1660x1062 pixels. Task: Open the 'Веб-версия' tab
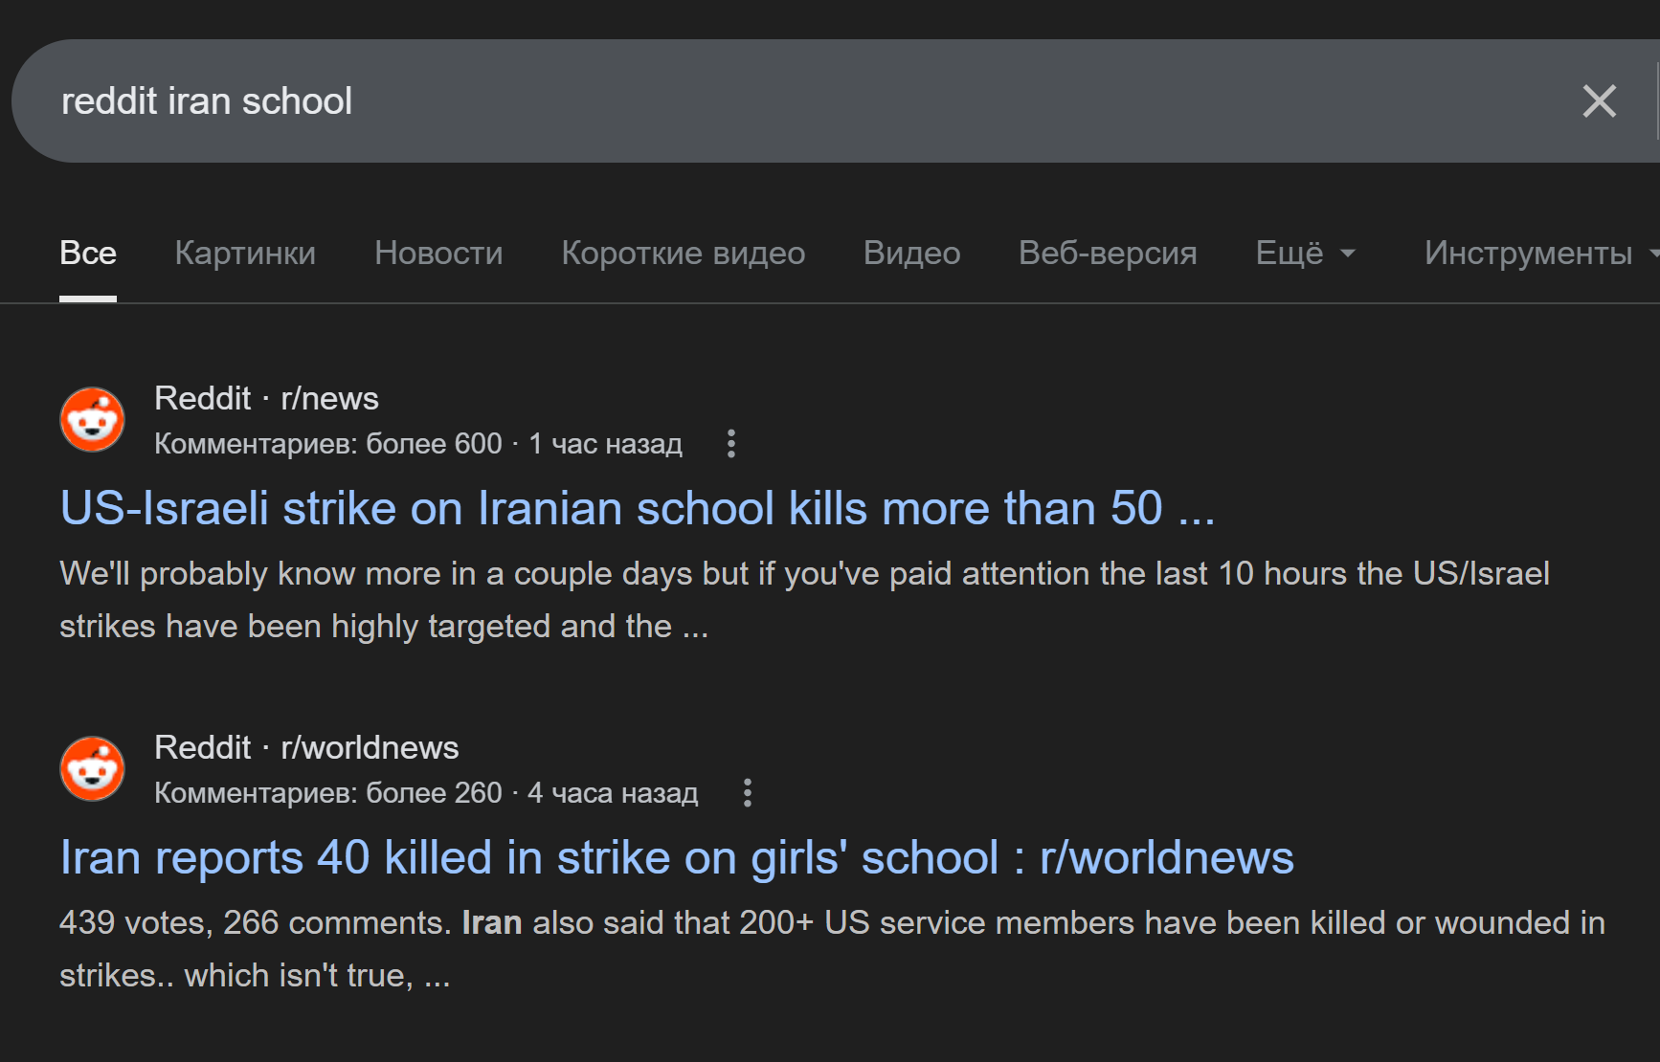[x=1108, y=253]
